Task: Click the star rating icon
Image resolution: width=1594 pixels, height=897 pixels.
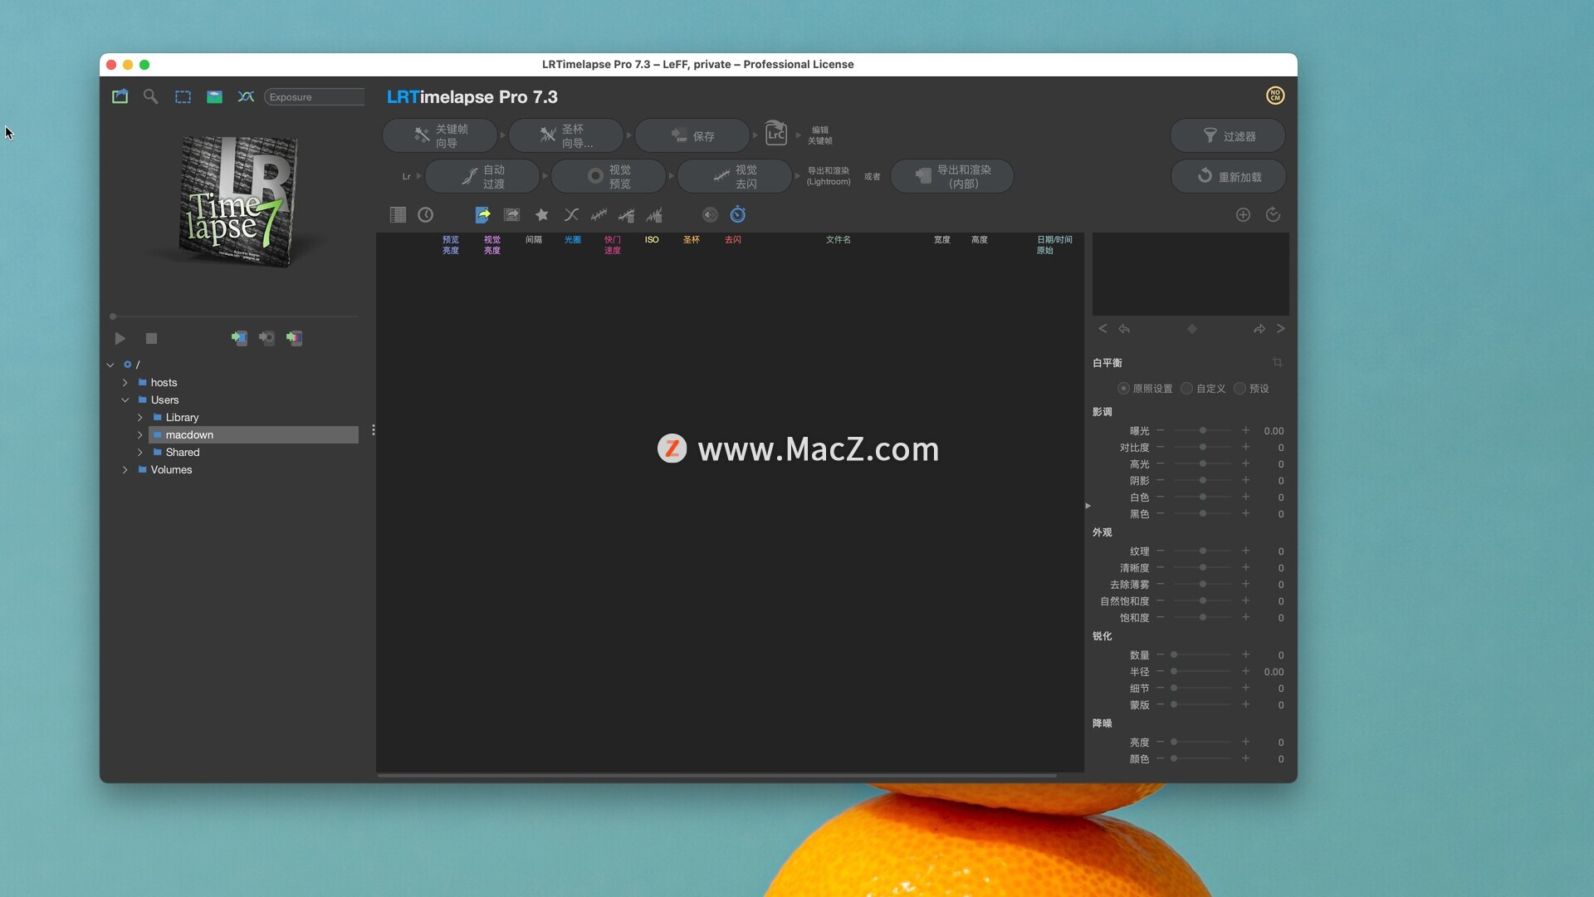Action: pos(541,214)
